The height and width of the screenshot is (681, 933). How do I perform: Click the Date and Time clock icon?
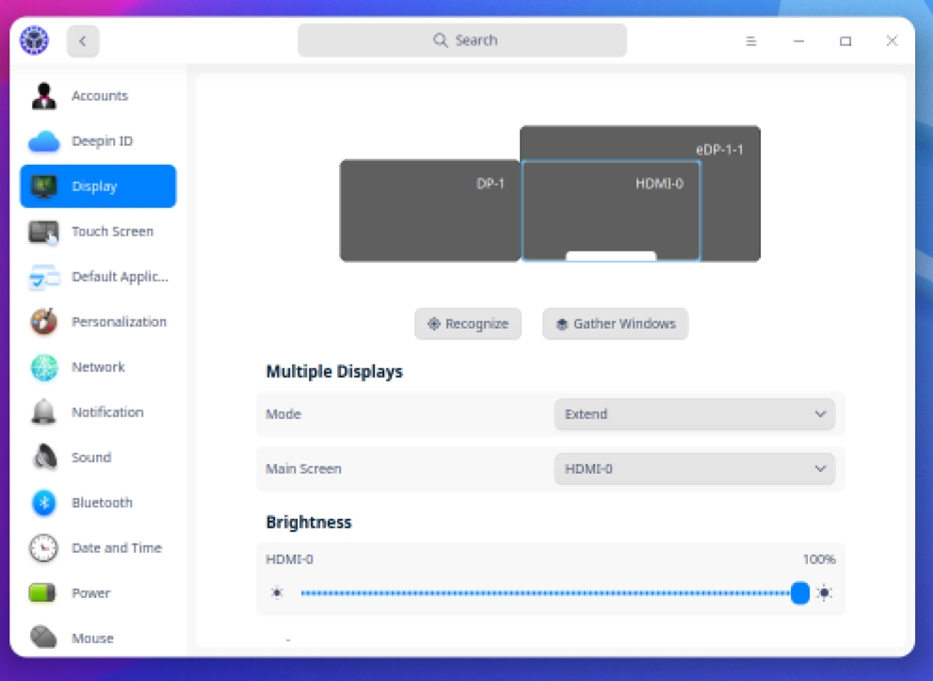pyautogui.click(x=43, y=547)
